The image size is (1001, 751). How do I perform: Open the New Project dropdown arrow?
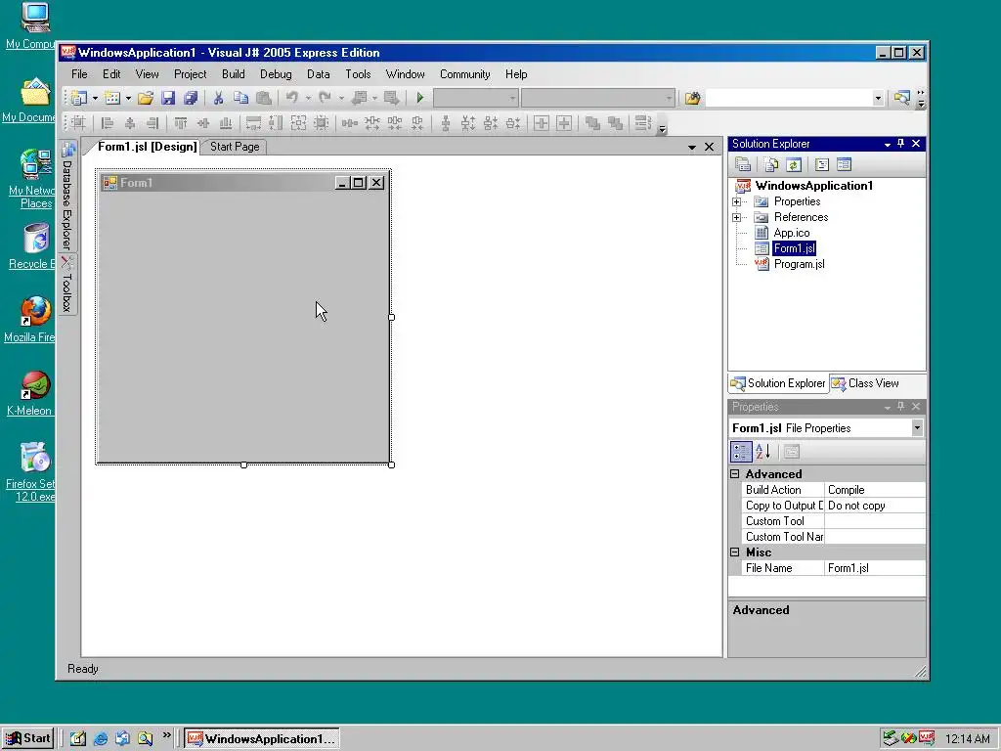(x=95, y=98)
